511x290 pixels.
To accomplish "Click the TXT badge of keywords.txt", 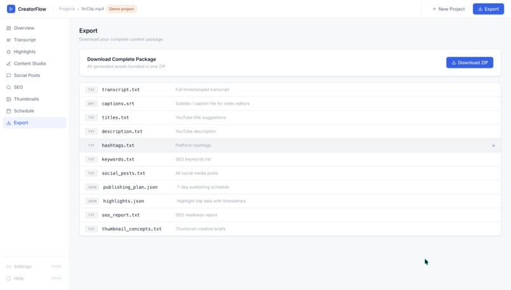I will click(x=91, y=159).
